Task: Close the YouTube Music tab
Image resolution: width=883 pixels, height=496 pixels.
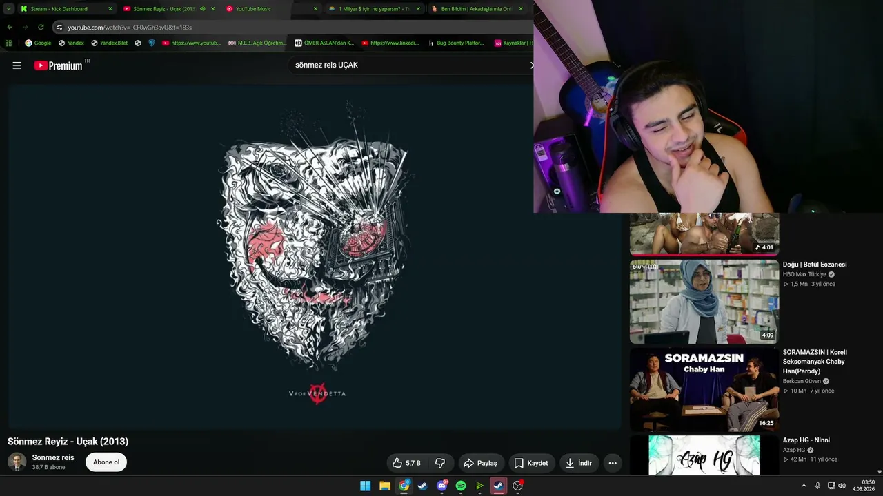Action: (x=315, y=9)
